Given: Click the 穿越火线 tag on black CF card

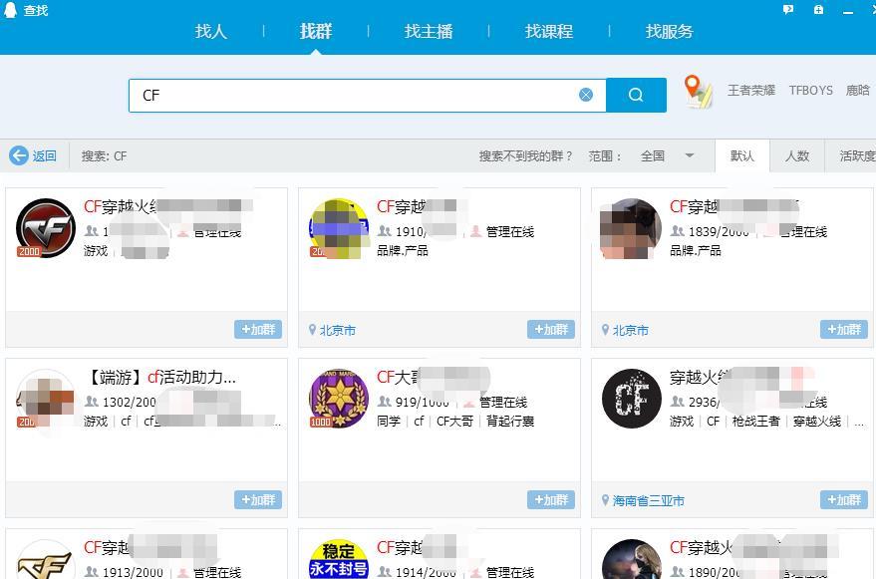Looking at the screenshot, I should (817, 421).
